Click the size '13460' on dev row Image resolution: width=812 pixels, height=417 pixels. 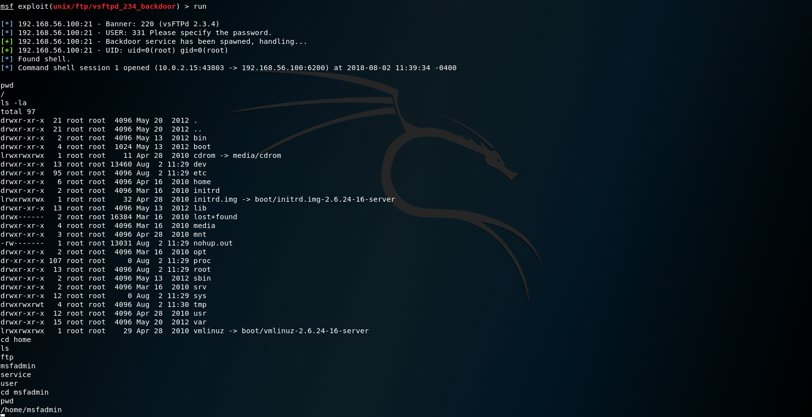point(121,164)
